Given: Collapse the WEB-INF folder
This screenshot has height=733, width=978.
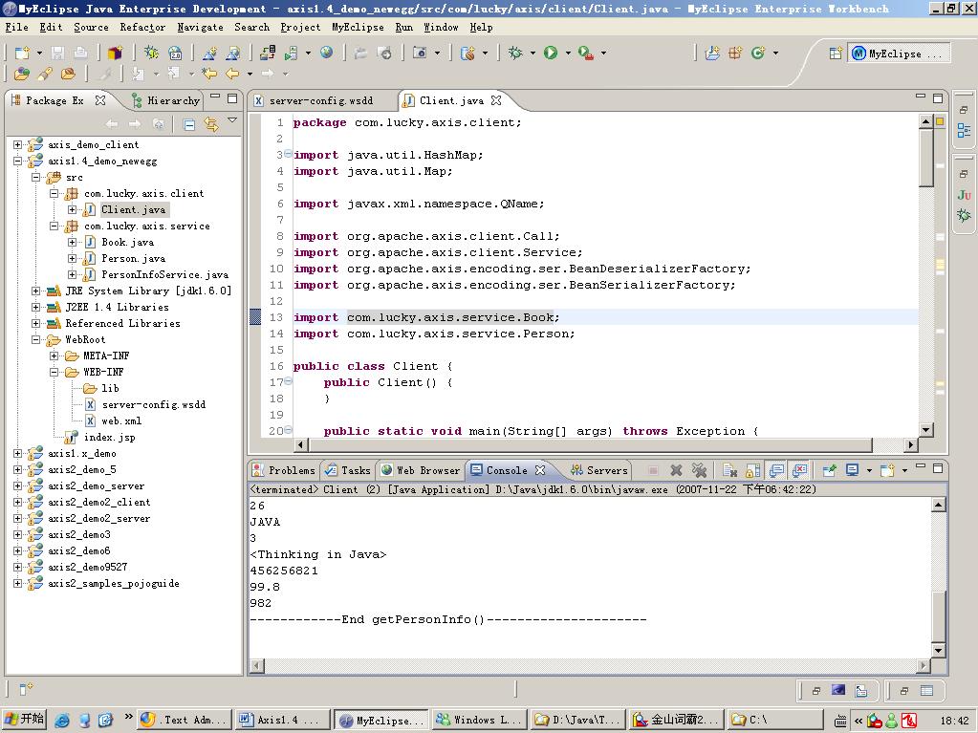Looking at the screenshot, I should point(54,372).
